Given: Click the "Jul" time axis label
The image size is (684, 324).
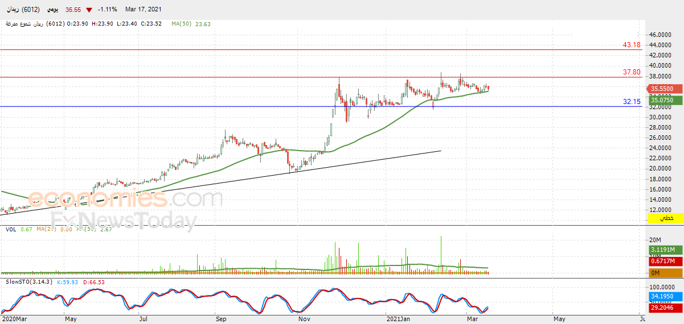Looking at the screenshot, I should 144,319.
